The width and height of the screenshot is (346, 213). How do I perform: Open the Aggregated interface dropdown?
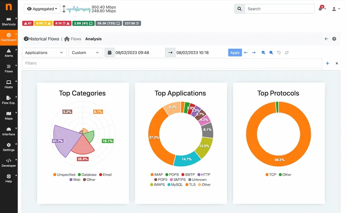click(42, 9)
